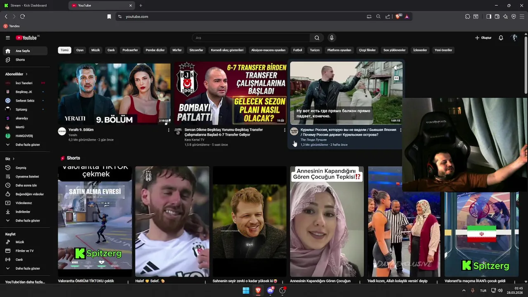
Task: Start voice search with microphone icon
Action: [x=331, y=38]
